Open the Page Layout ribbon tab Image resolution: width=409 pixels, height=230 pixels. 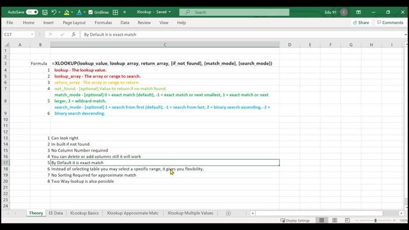click(74, 23)
